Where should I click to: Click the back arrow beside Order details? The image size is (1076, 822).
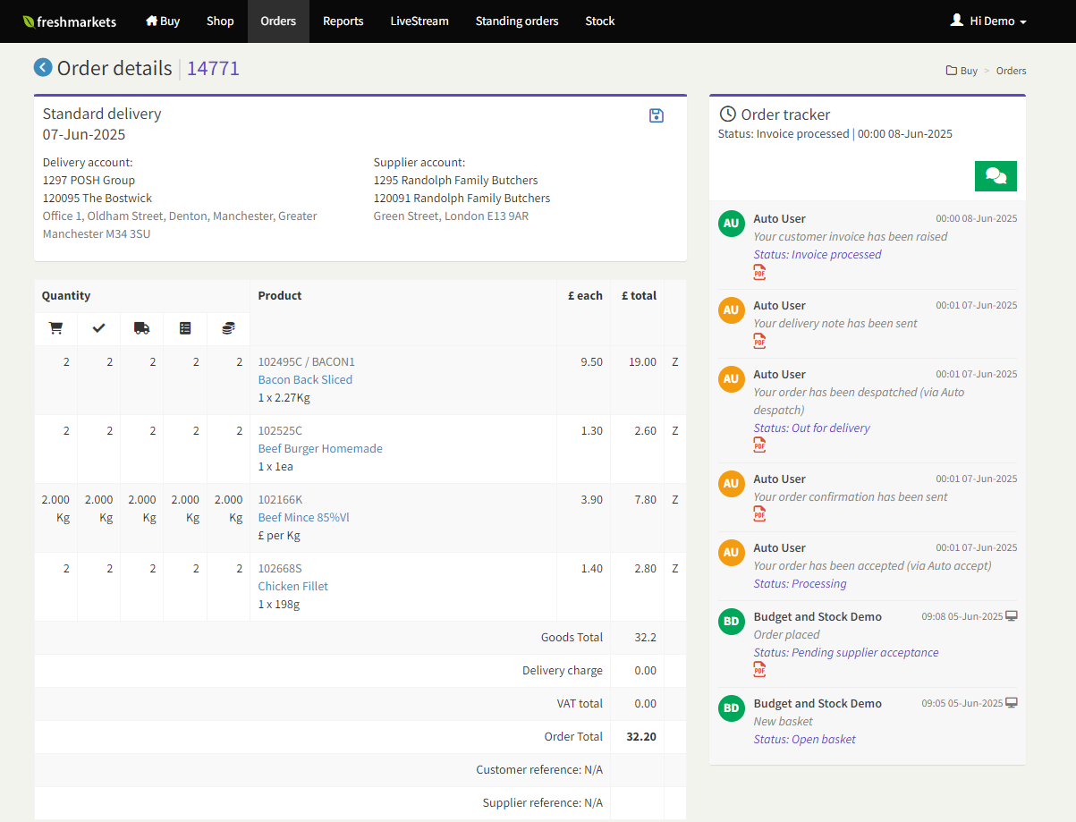(x=43, y=67)
